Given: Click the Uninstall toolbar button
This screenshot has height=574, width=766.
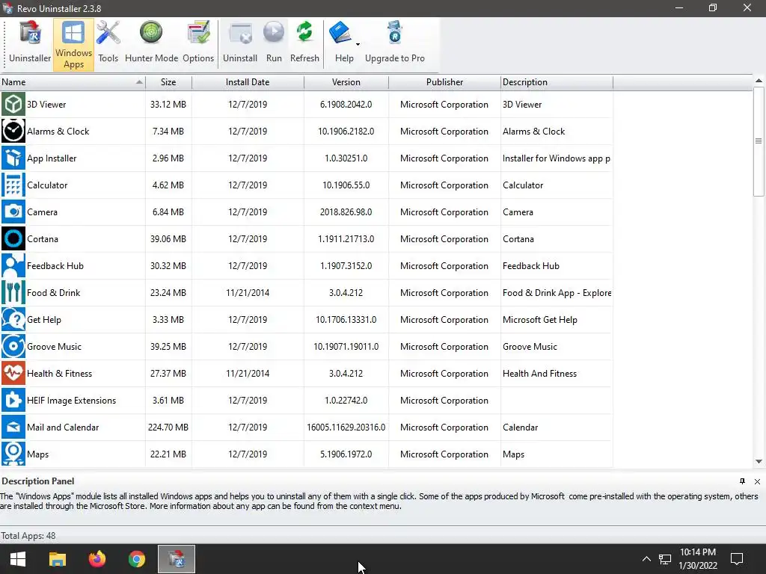Looking at the screenshot, I should point(240,44).
